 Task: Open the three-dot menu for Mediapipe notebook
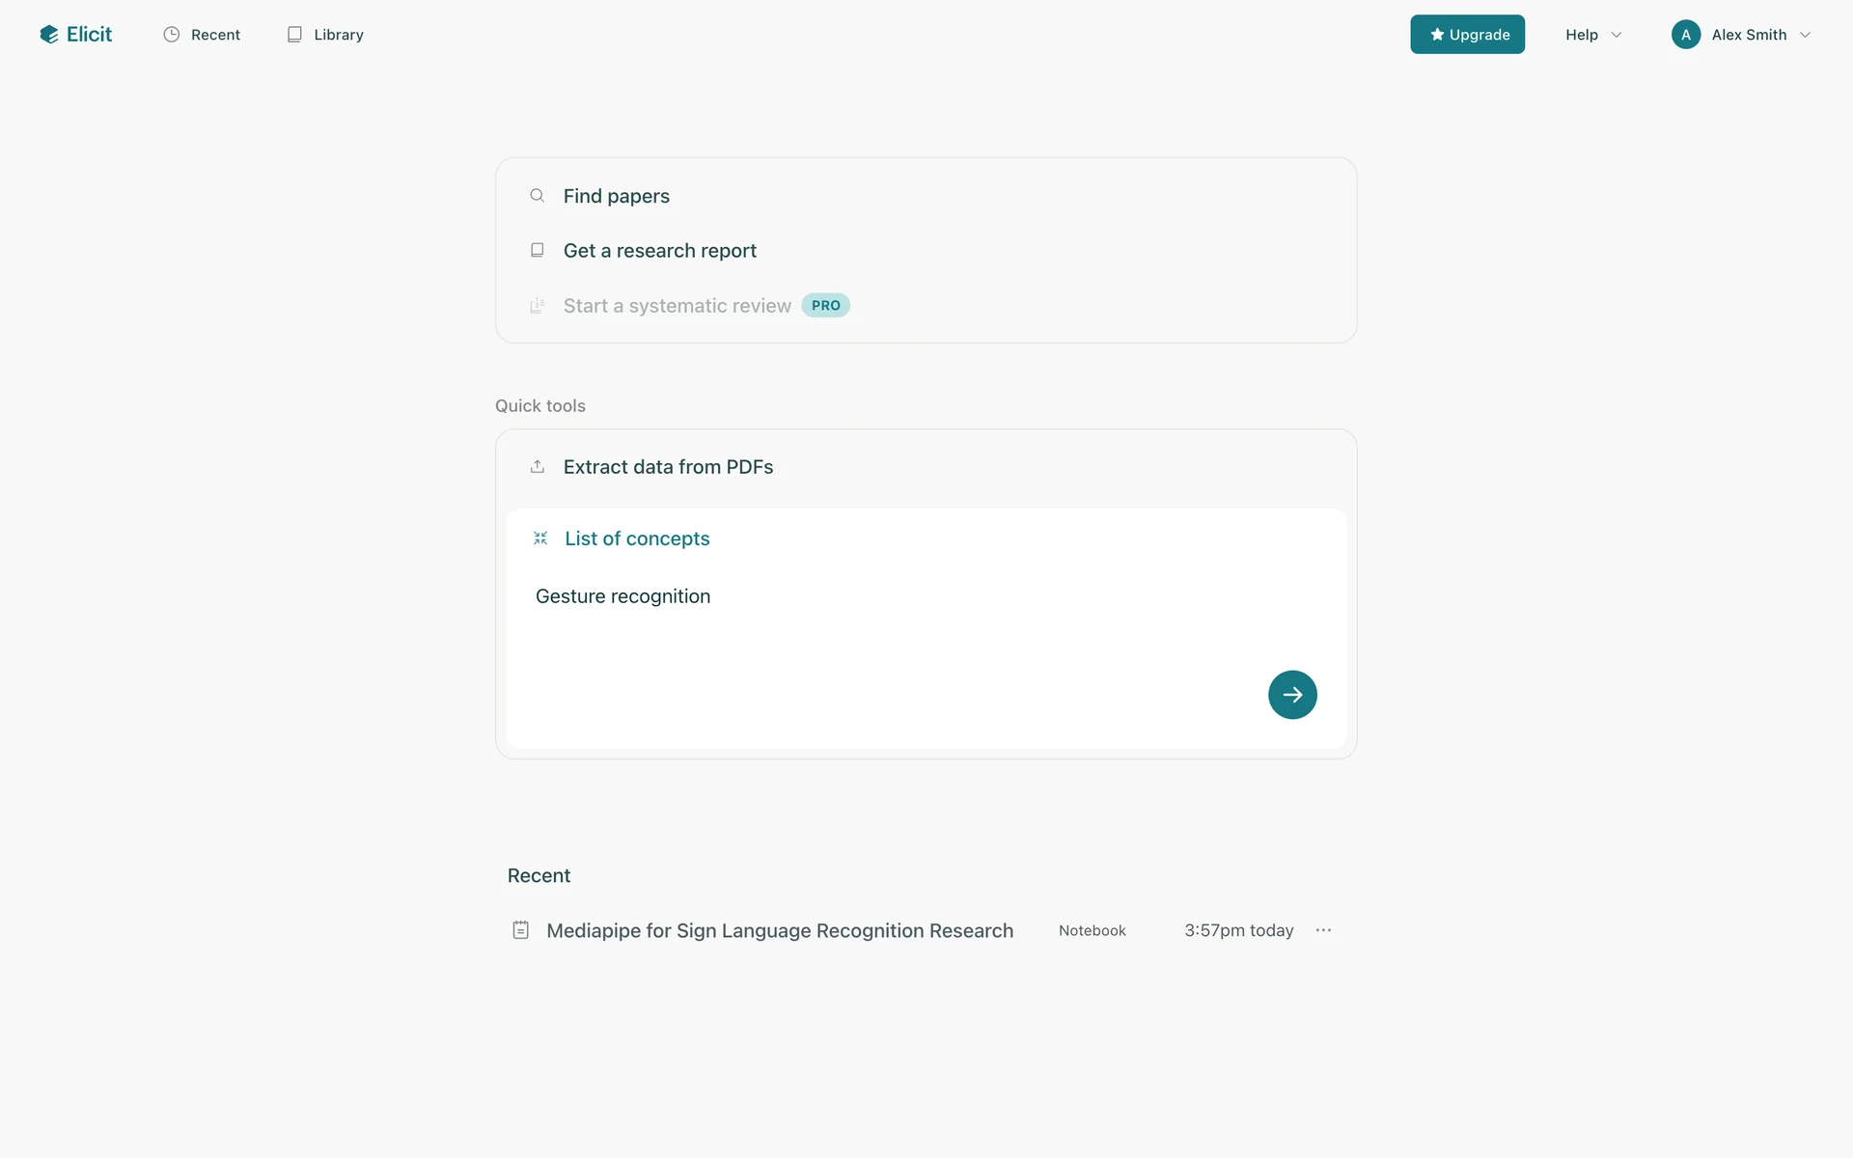[1323, 930]
